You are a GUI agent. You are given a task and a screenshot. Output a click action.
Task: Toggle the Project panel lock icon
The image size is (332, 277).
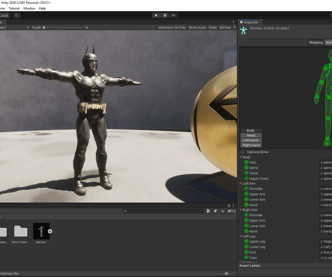229,206
